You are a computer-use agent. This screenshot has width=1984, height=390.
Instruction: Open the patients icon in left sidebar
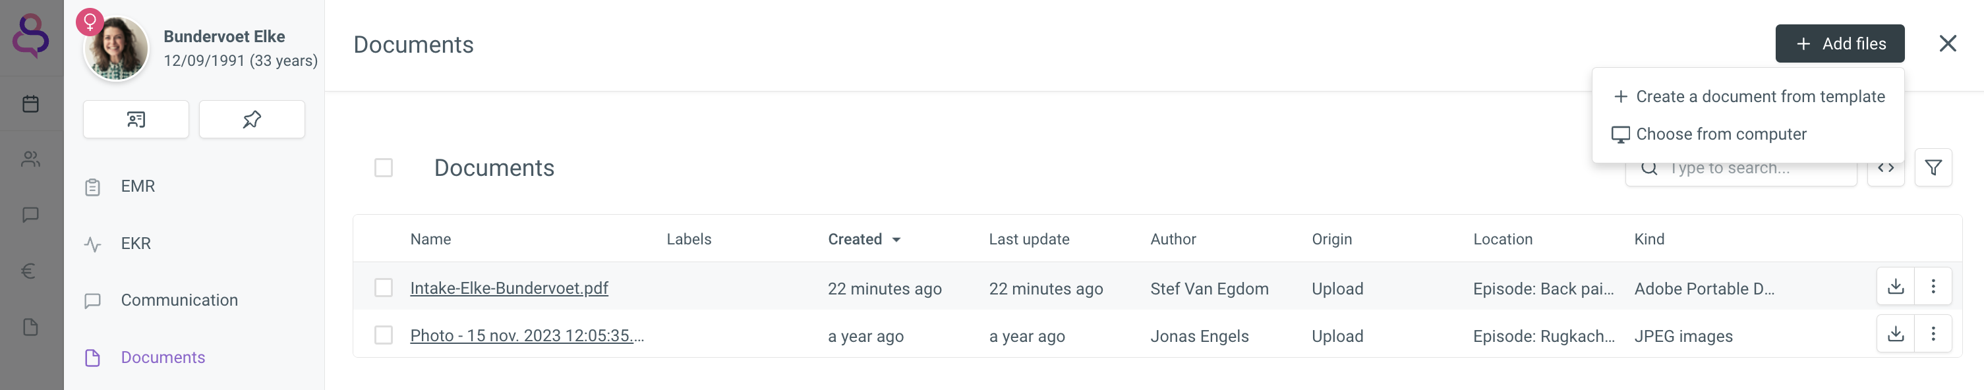click(31, 159)
